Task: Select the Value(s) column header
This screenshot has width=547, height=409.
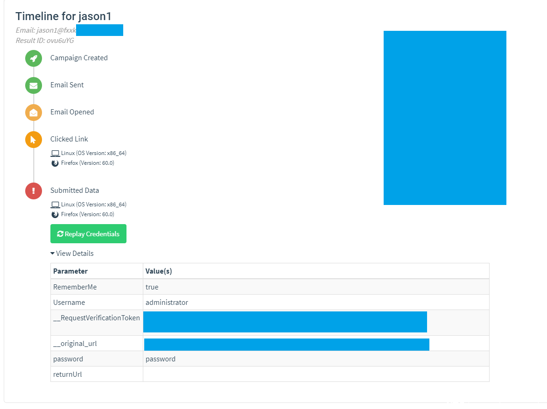Action: click(x=159, y=271)
